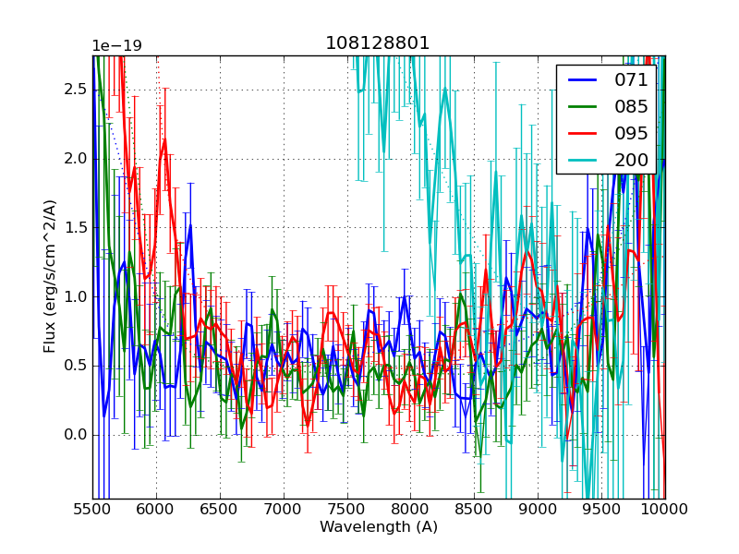Click the 8500 x-axis tick label
Screen dimensions: 739x554
click(474, 509)
